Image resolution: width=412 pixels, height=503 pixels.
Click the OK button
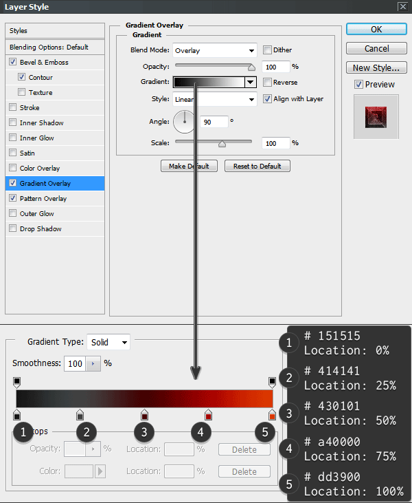[376, 29]
